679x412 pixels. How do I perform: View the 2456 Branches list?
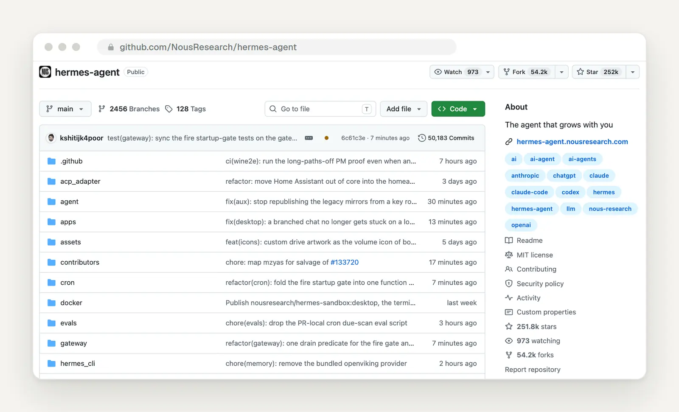tap(129, 109)
